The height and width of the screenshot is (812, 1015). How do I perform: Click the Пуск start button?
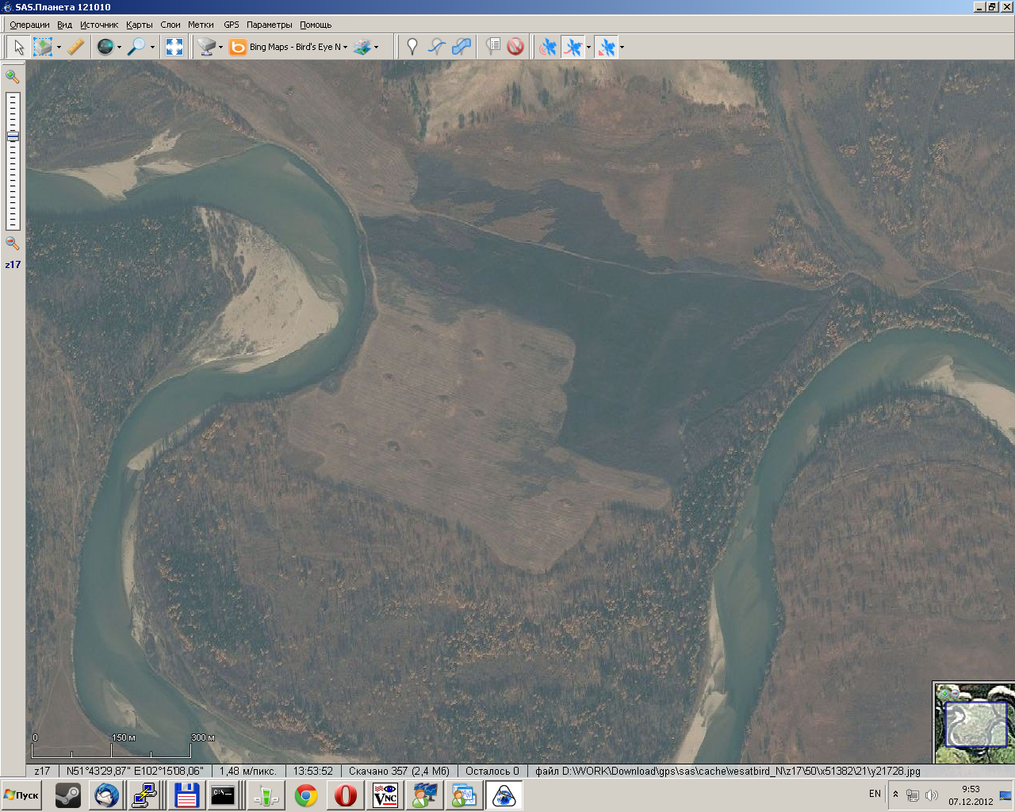pos(22,795)
